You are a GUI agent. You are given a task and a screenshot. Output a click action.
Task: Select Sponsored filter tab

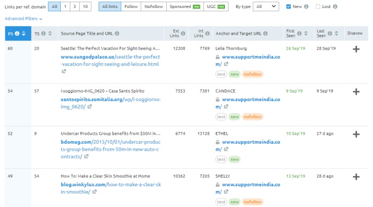[x=185, y=7]
